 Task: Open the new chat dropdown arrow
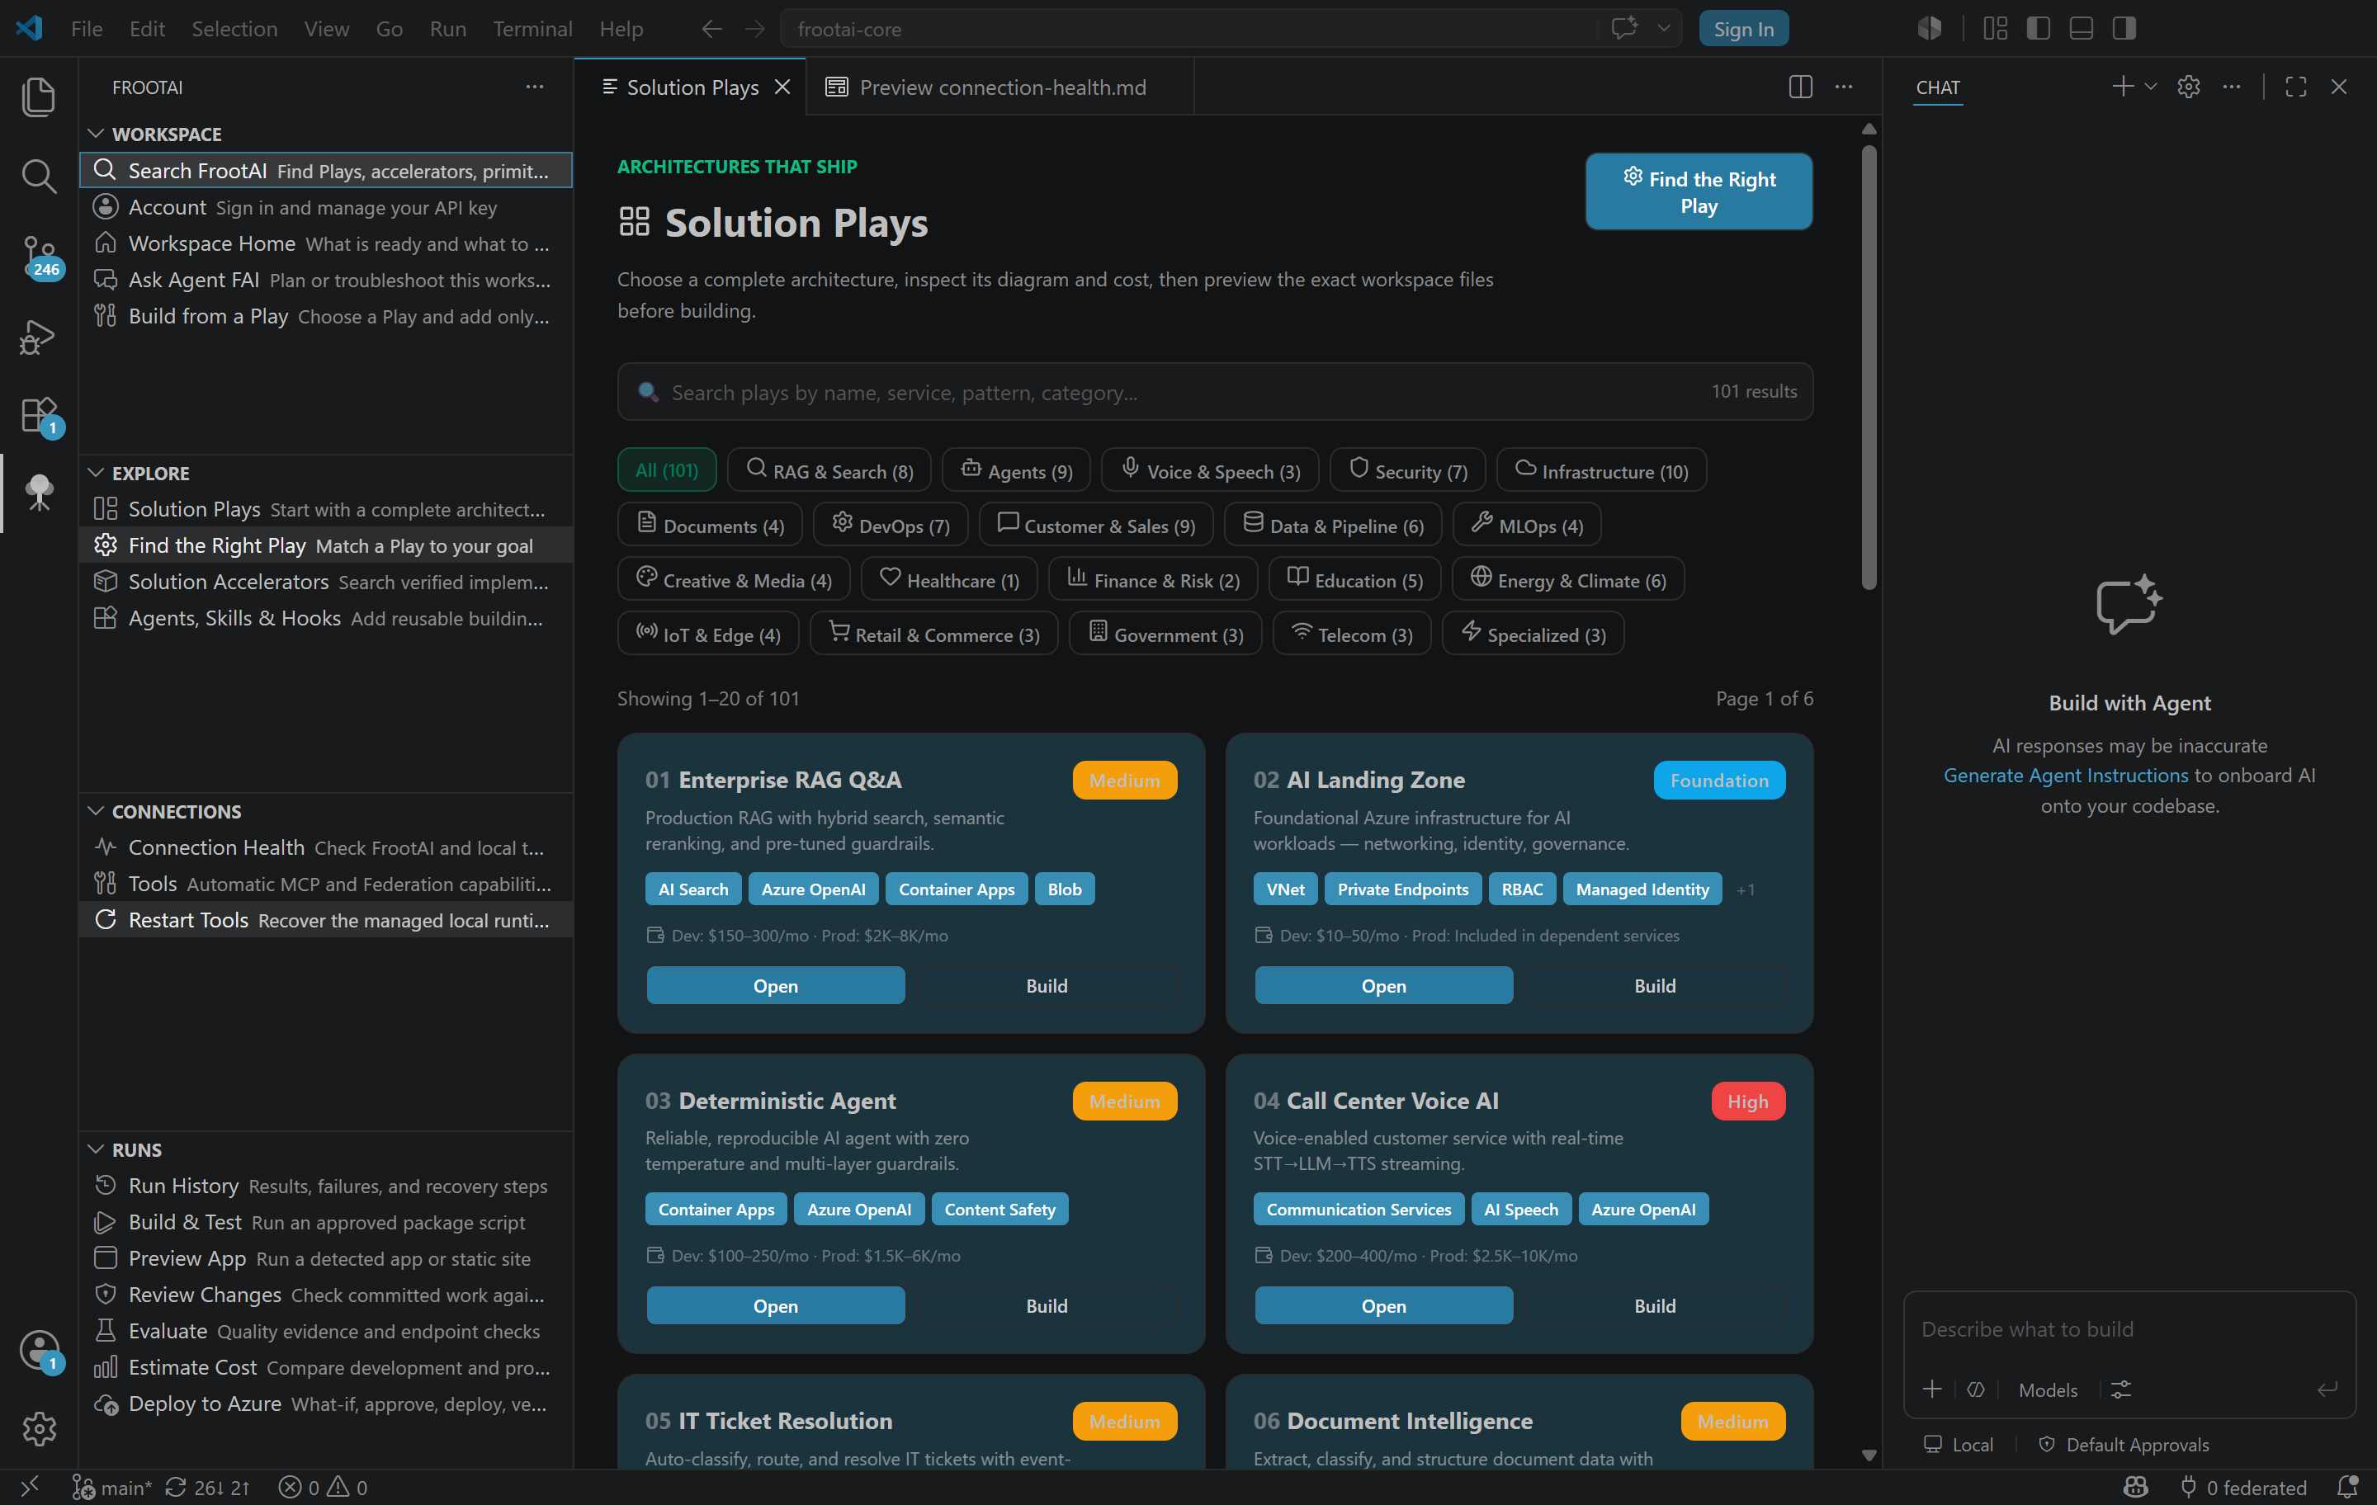pyautogui.click(x=2151, y=87)
